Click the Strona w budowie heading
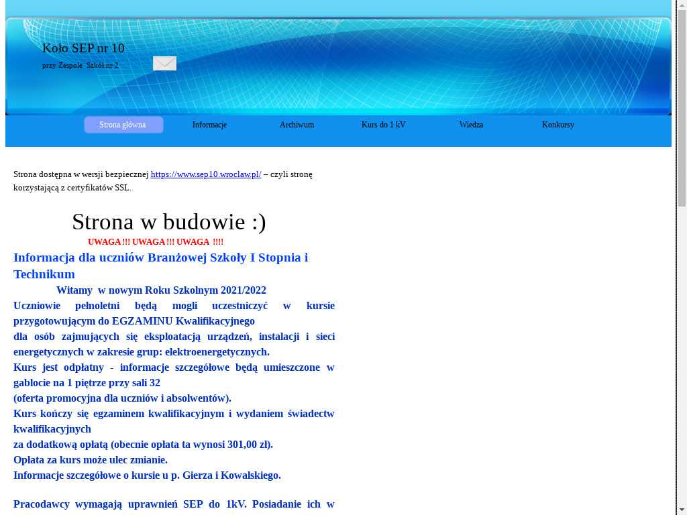Viewport: 687px width, 515px height. [x=168, y=222]
